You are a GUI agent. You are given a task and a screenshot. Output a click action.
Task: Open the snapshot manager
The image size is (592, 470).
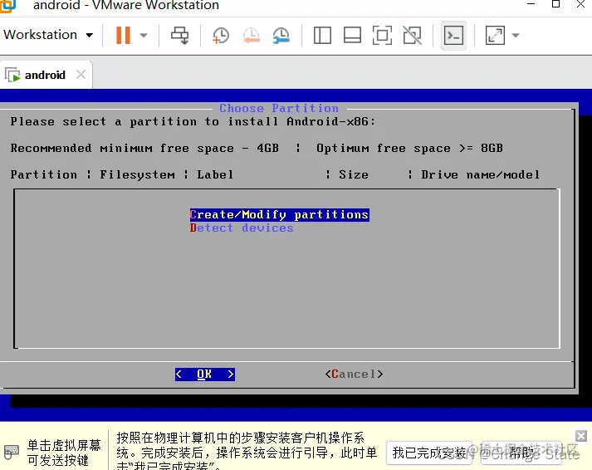tap(281, 36)
